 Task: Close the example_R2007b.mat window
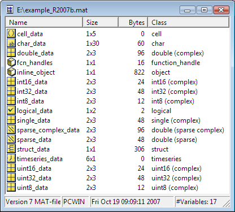click(x=221, y=10)
